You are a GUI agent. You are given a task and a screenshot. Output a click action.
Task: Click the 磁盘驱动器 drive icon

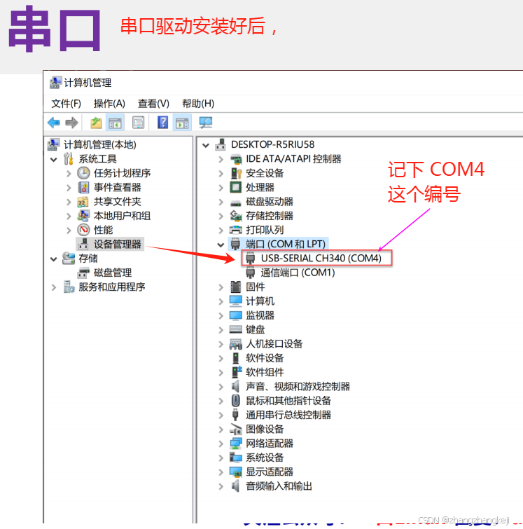coord(236,202)
